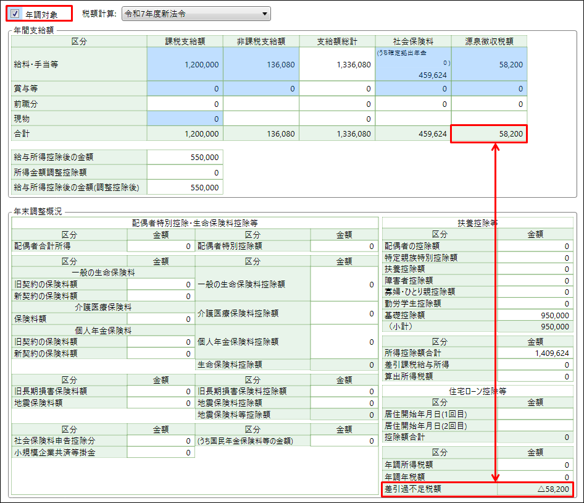This screenshot has height=503, width=584.
Task: Select the 差引過不足税額 value △58,200
Action: tap(534, 489)
